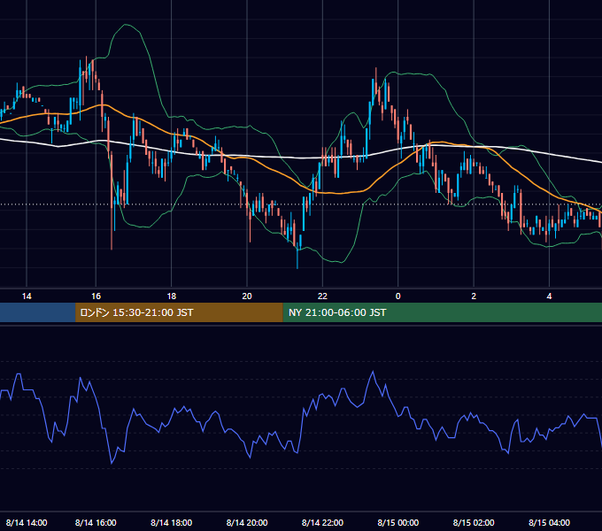Click the 14 hour axis label
602x531 pixels.
[x=27, y=296]
